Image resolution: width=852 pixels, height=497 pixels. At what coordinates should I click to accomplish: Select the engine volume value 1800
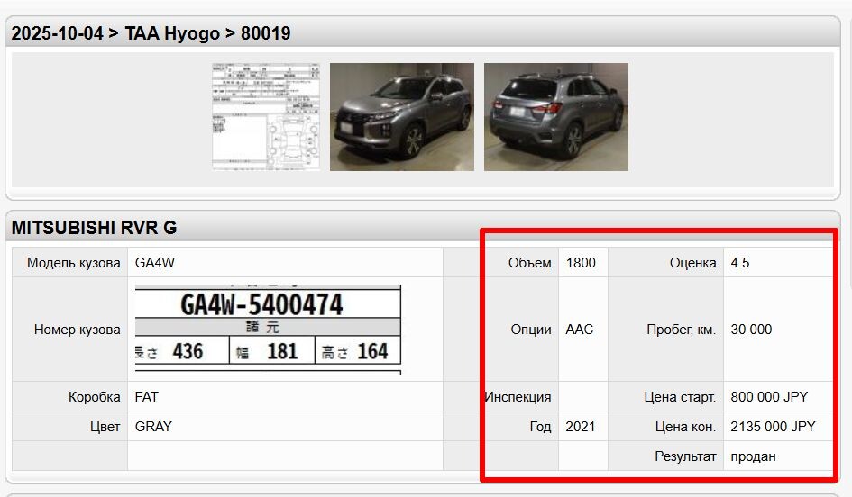pos(581,263)
